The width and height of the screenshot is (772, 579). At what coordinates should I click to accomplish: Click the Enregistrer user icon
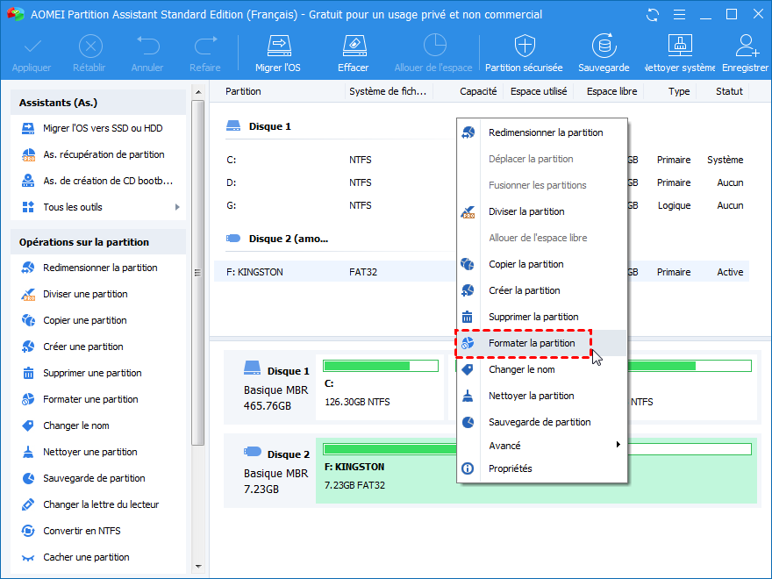point(747,46)
